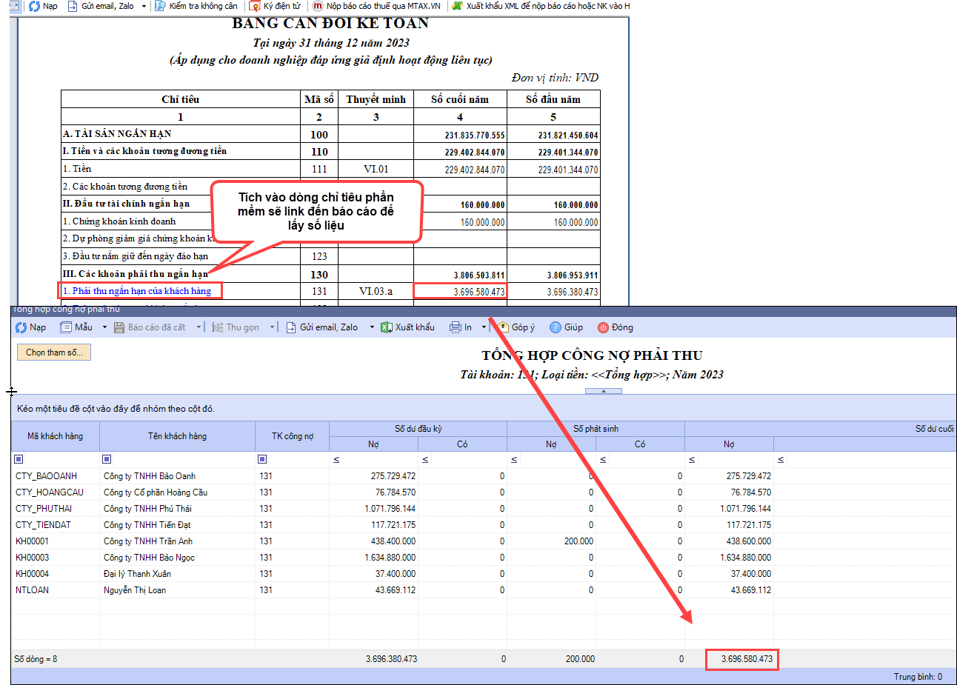Expand the In print dropdown arrow
The width and height of the screenshot is (957, 685).
tap(484, 327)
